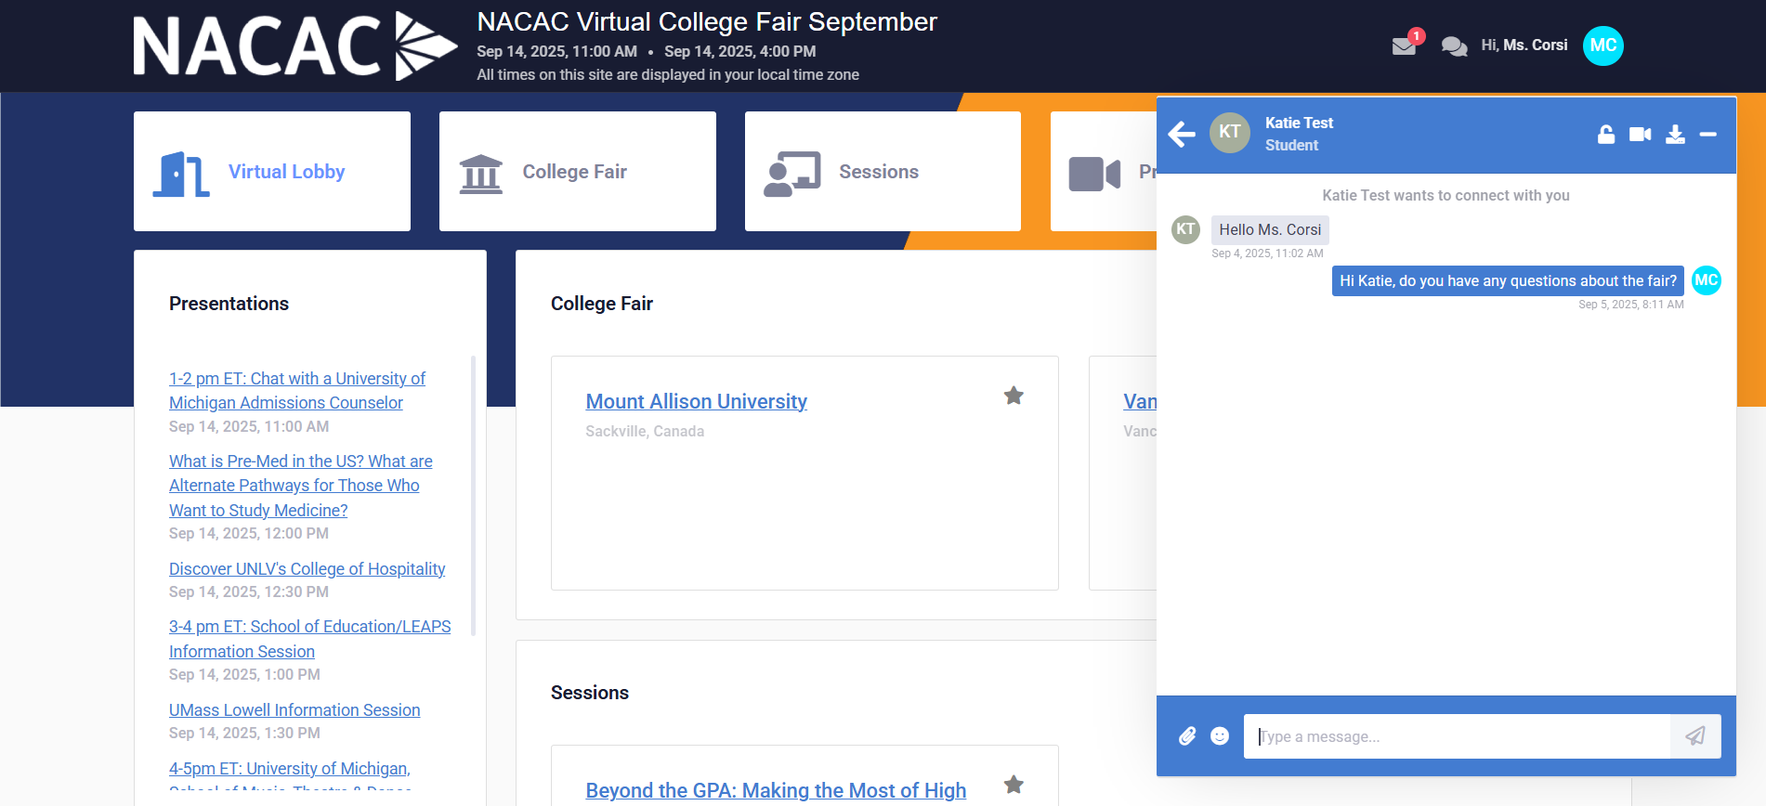
Task: Go to Virtual Lobby tab
Action: [272, 172]
